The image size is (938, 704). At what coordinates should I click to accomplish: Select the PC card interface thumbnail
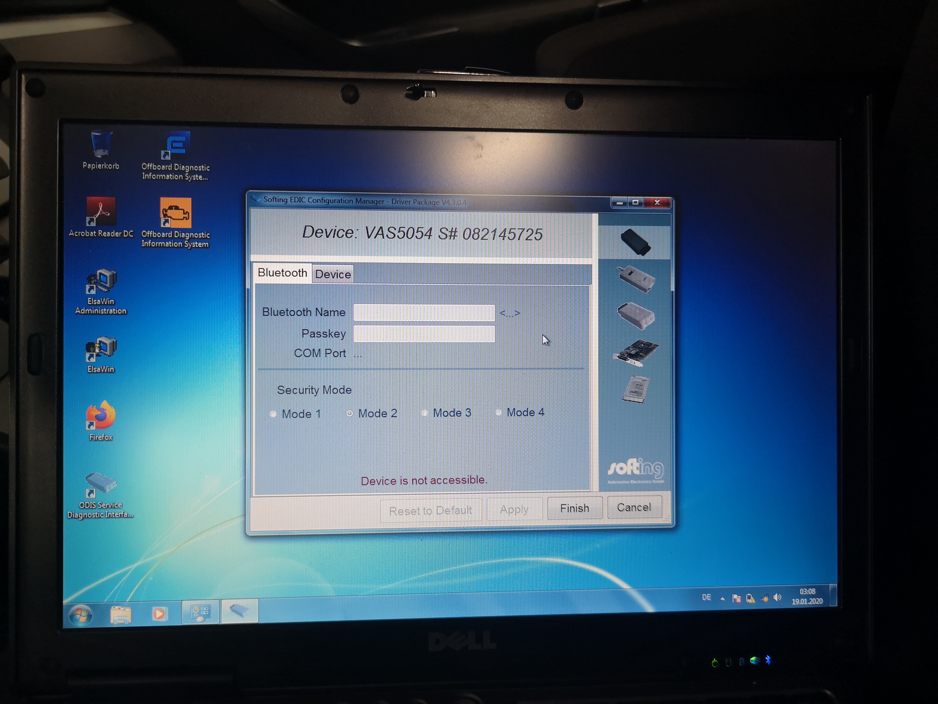coord(636,389)
